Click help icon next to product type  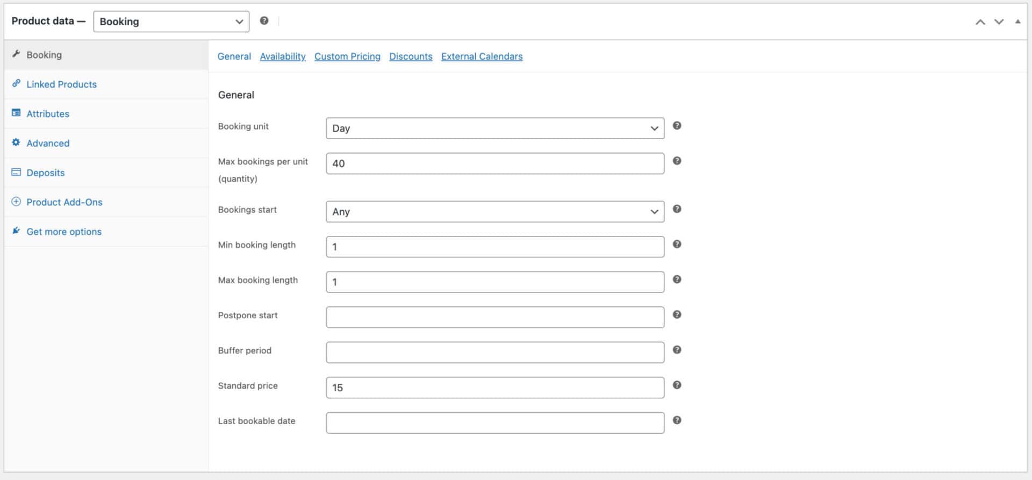(x=264, y=20)
